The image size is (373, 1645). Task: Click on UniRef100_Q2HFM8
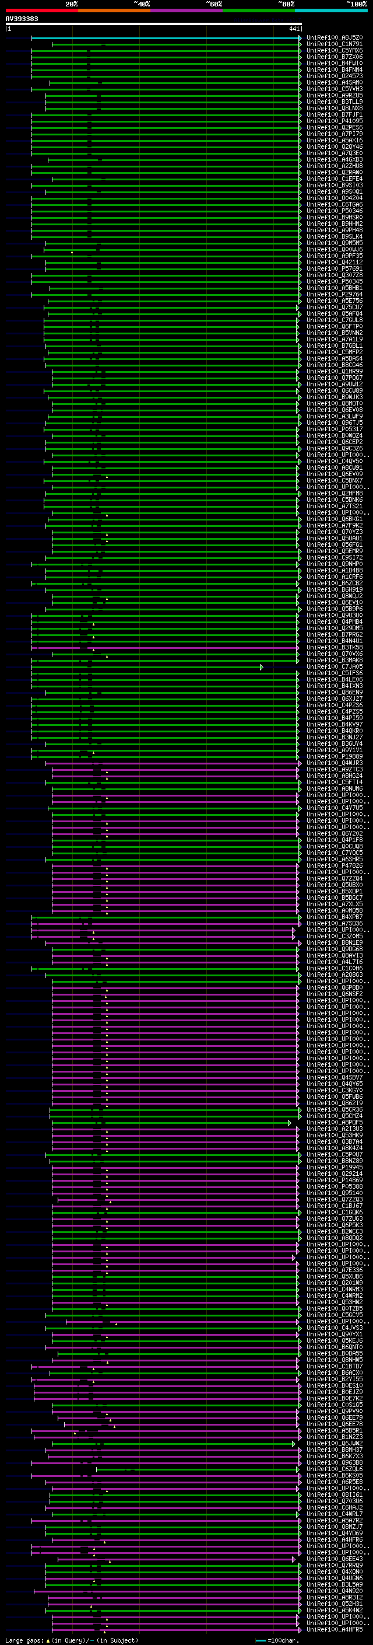(335, 493)
